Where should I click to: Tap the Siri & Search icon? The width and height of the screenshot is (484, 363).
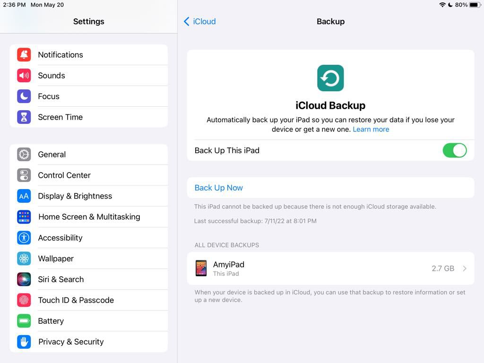pos(24,279)
